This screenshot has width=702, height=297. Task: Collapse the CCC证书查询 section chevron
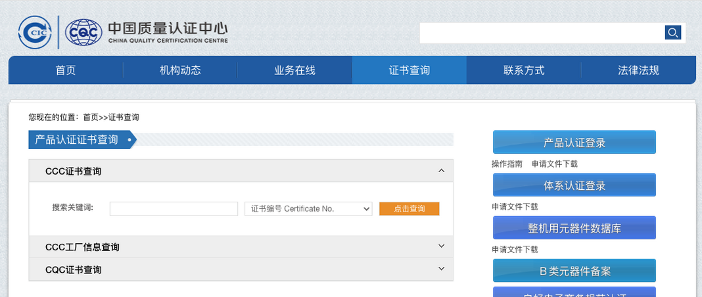click(441, 171)
